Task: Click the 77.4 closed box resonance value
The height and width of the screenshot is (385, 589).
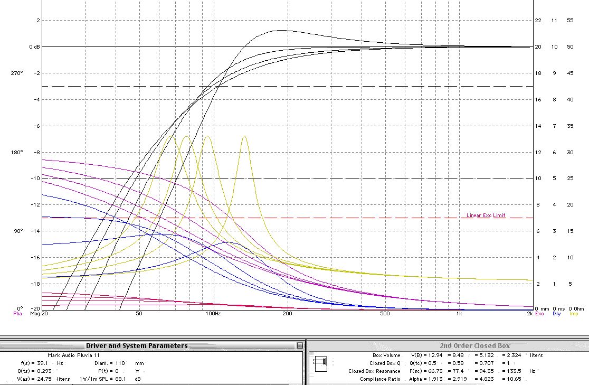Action: pos(458,371)
